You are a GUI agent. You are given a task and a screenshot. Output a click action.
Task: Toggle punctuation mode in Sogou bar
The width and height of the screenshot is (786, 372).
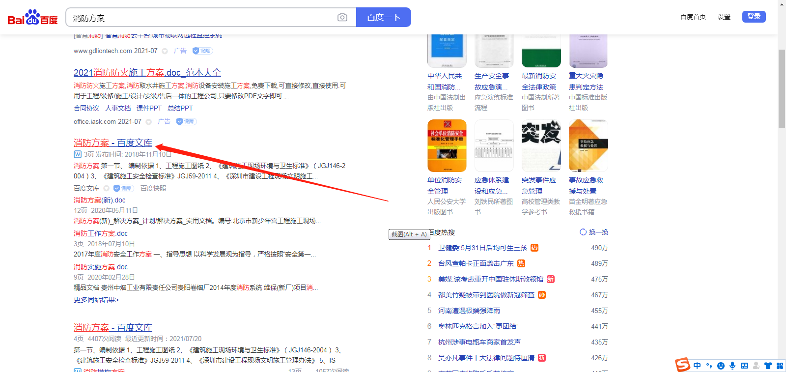click(x=709, y=366)
